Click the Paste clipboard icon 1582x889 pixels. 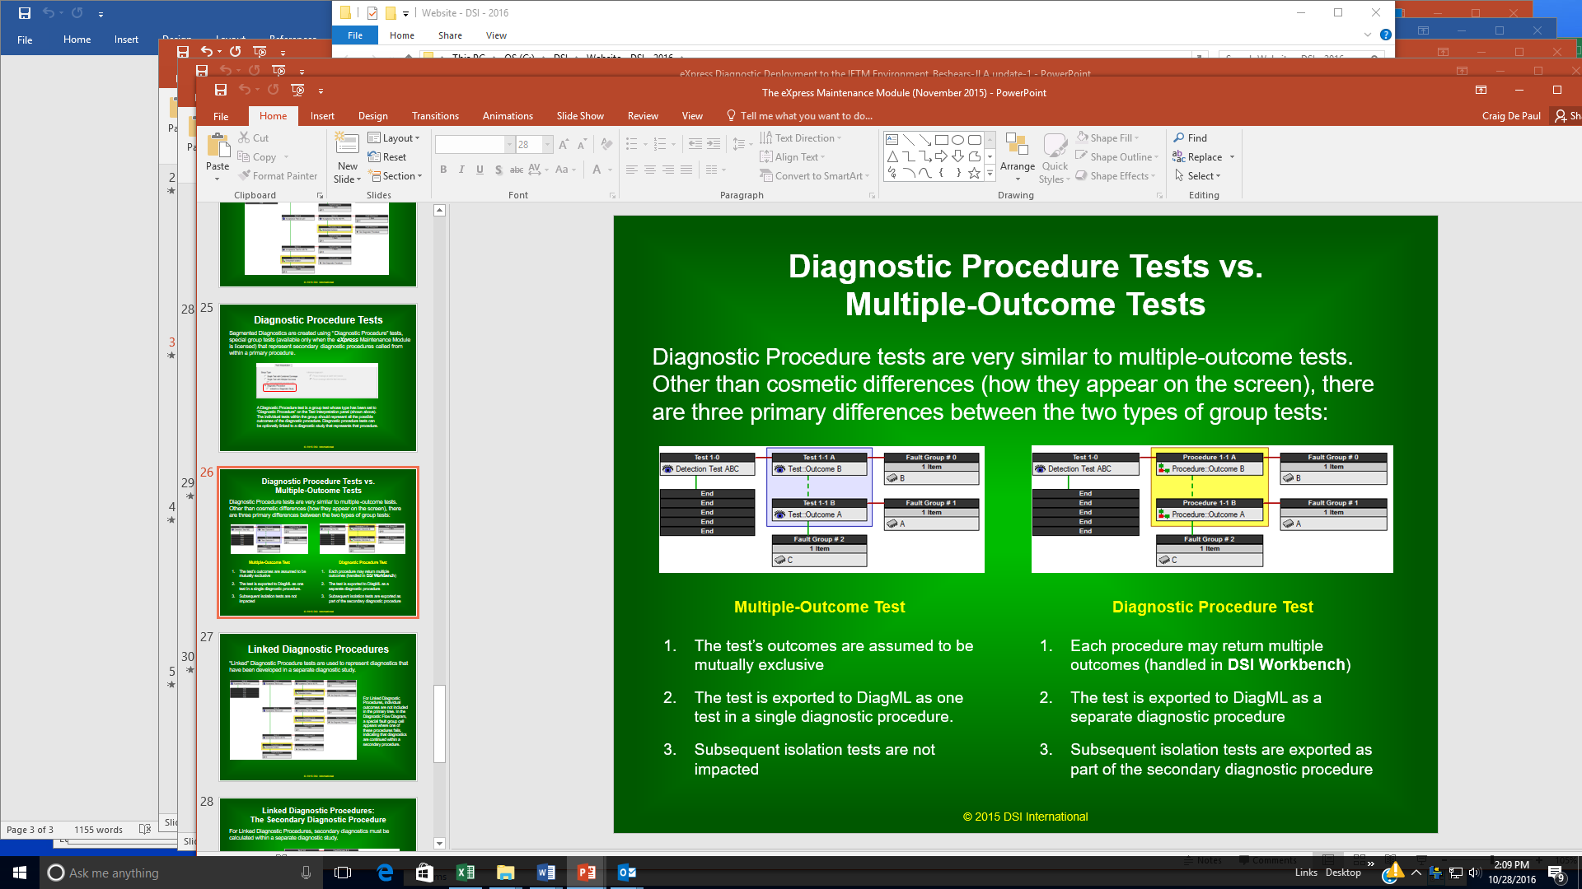coord(218,147)
